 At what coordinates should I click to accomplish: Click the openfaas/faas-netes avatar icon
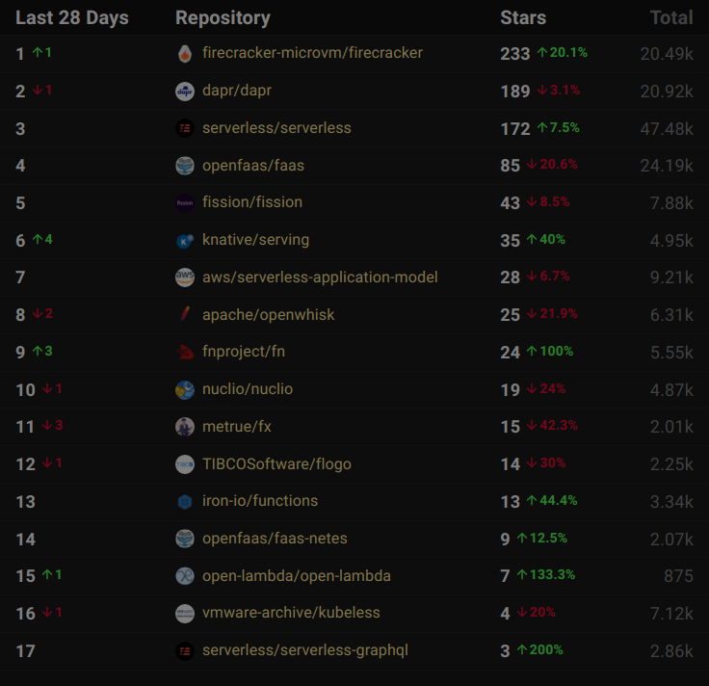coord(185,539)
